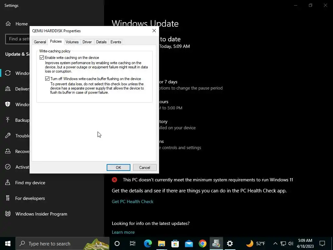Click the For developers icon
This screenshot has height=250, width=333.
tap(8, 198)
